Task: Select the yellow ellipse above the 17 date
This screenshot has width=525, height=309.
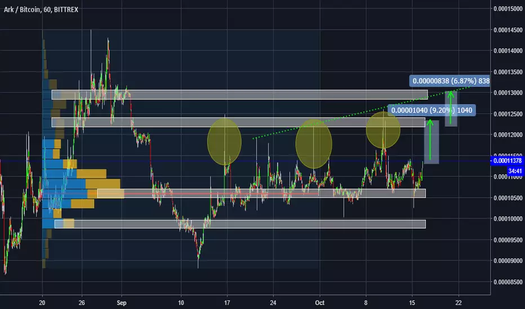Action: (224, 142)
